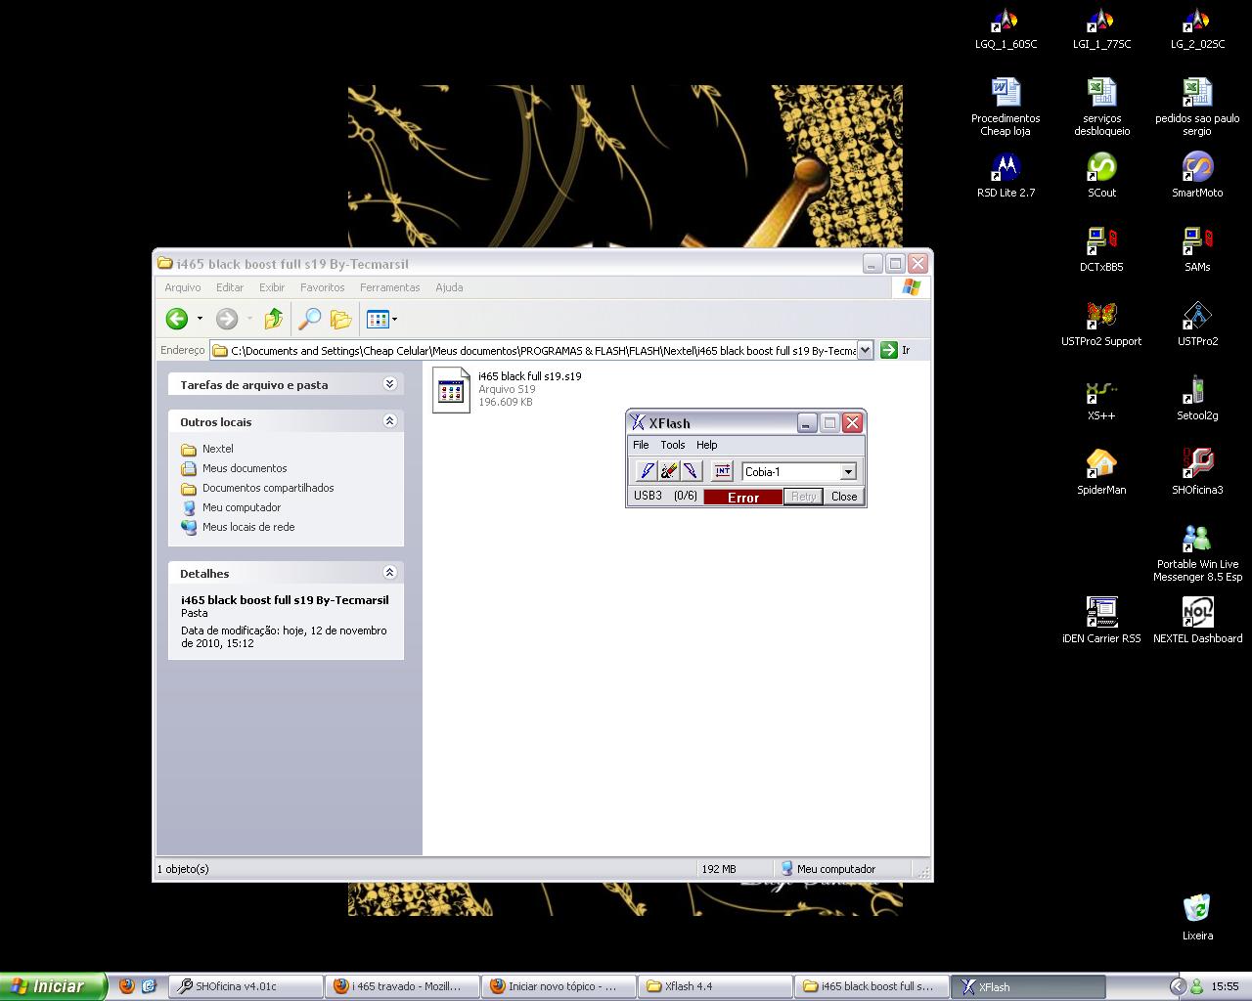
Task: Open the Ferramentas menu in Explorer
Action: 389,287
